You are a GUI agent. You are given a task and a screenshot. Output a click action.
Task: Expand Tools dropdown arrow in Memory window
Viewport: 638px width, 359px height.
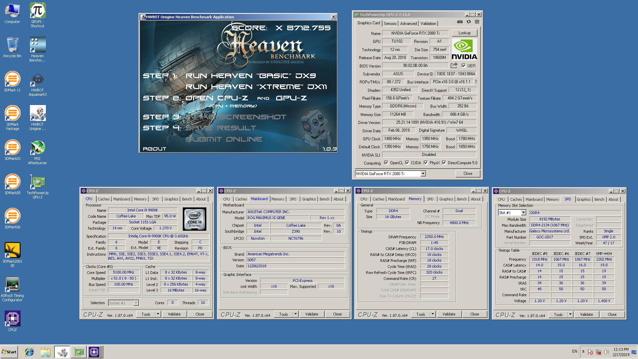coord(433,314)
